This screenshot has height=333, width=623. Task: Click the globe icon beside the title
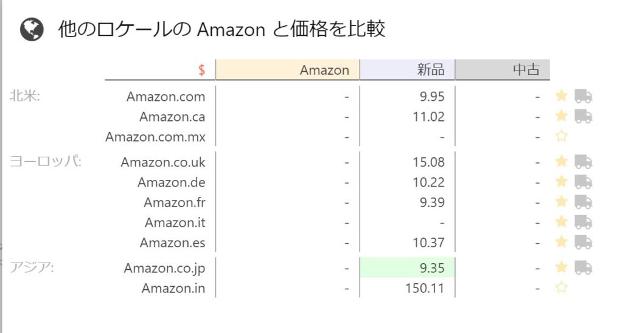click(32, 29)
